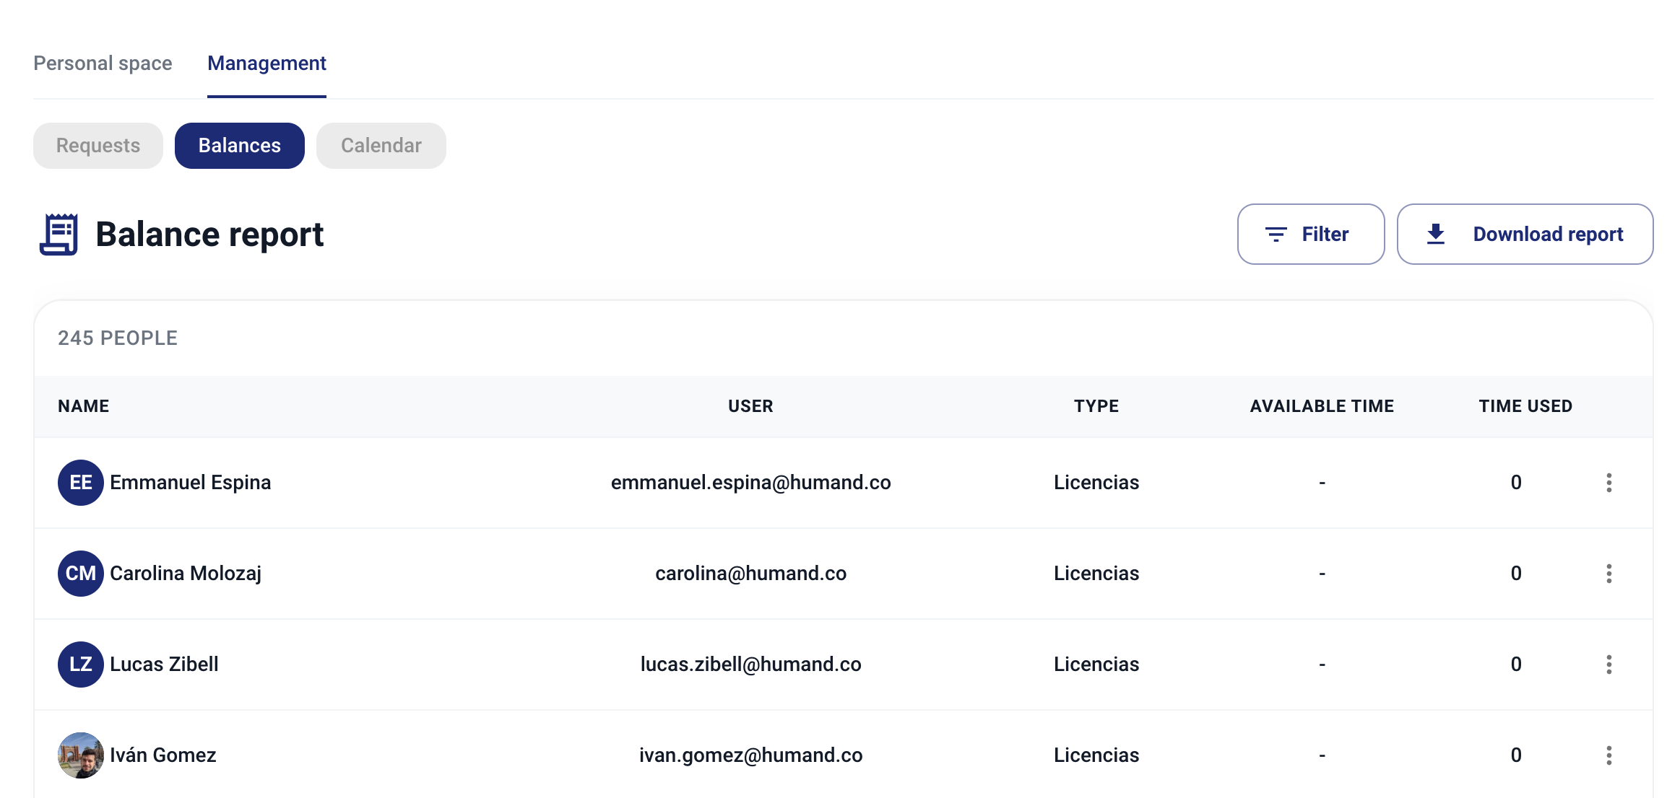1680x798 pixels.
Task: Click the EE avatar icon
Action: [80, 483]
